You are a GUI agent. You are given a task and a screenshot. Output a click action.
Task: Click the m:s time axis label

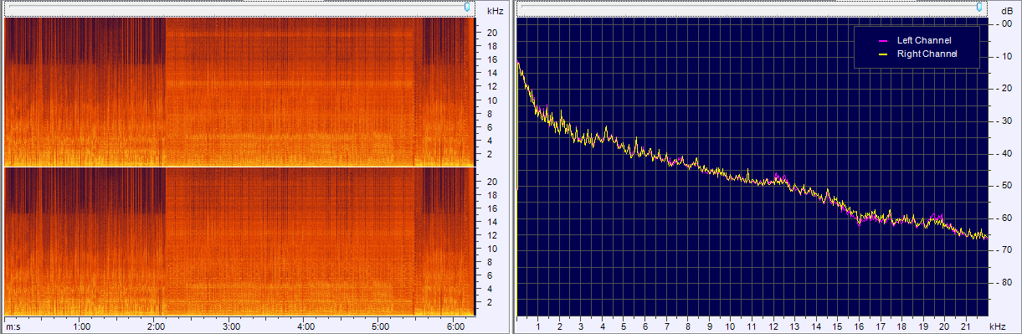(13, 326)
